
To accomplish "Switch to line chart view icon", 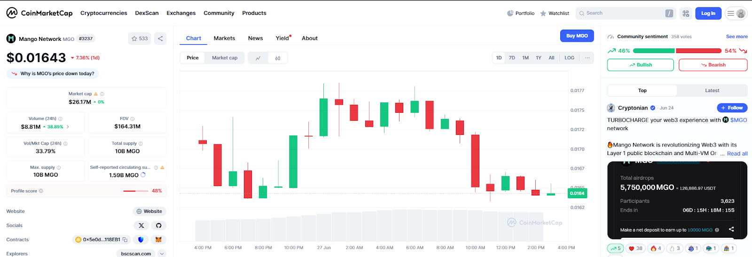I will tap(258, 58).
